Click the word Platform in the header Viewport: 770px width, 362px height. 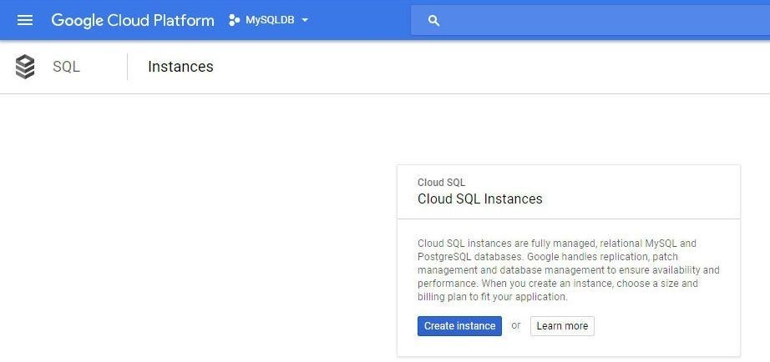point(184,20)
